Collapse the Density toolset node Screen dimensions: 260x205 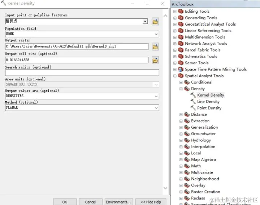tap(181, 89)
